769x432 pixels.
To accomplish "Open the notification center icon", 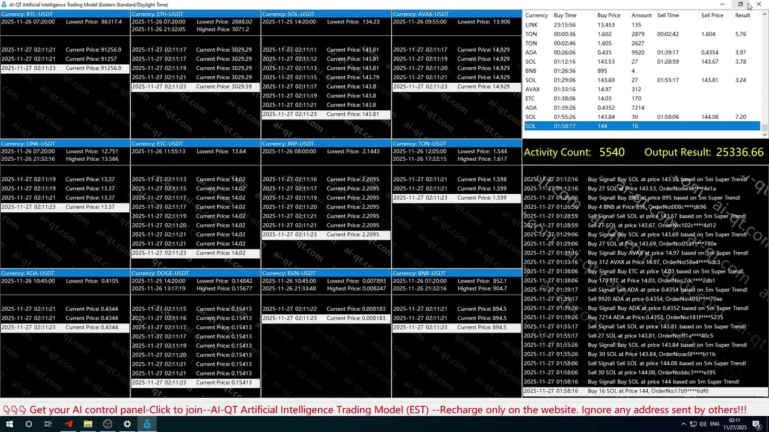I will [x=758, y=424].
